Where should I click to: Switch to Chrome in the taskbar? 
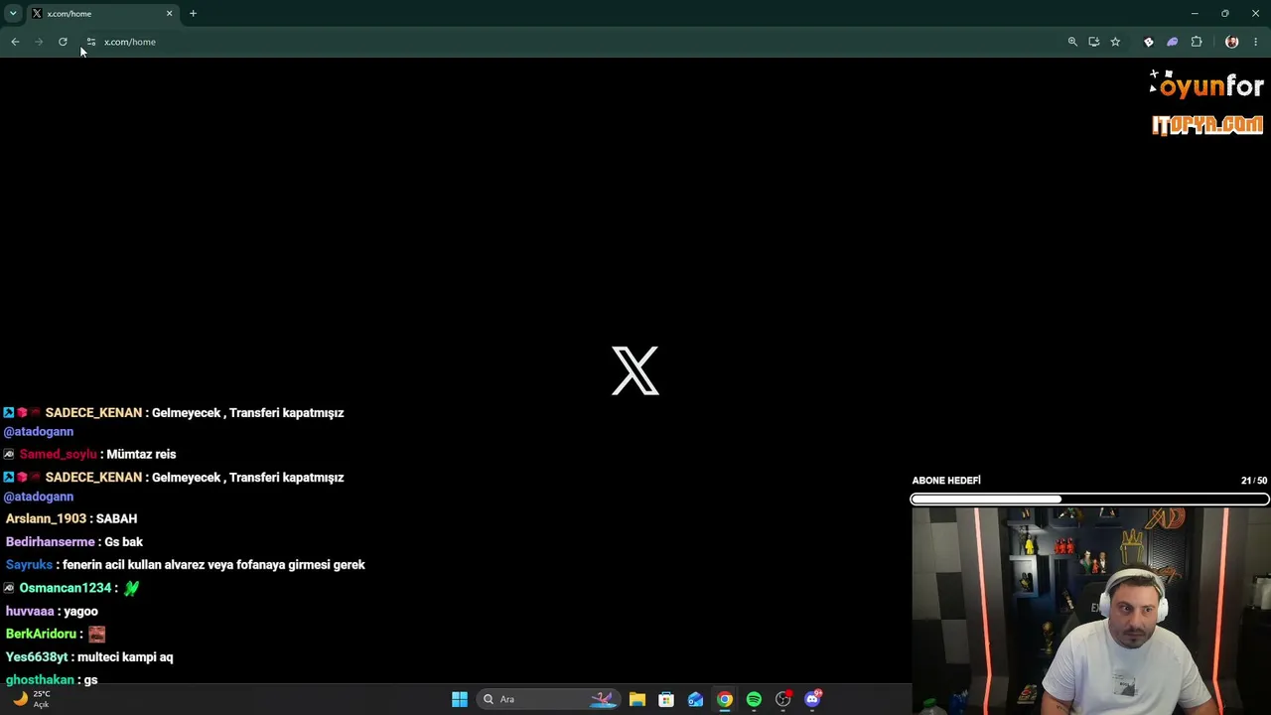click(x=725, y=699)
